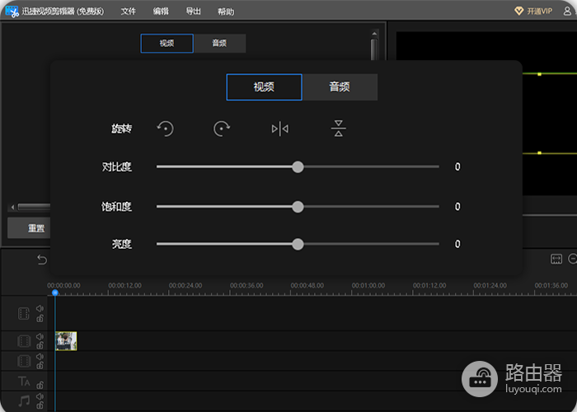Click the 对比度 value 0
The image size is (577, 412).
457,167
